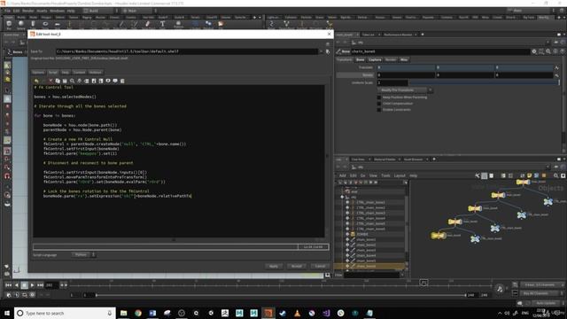Switch to the Options tab in the tool editor
Screen dimensions: 567x319
tap(38, 73)
